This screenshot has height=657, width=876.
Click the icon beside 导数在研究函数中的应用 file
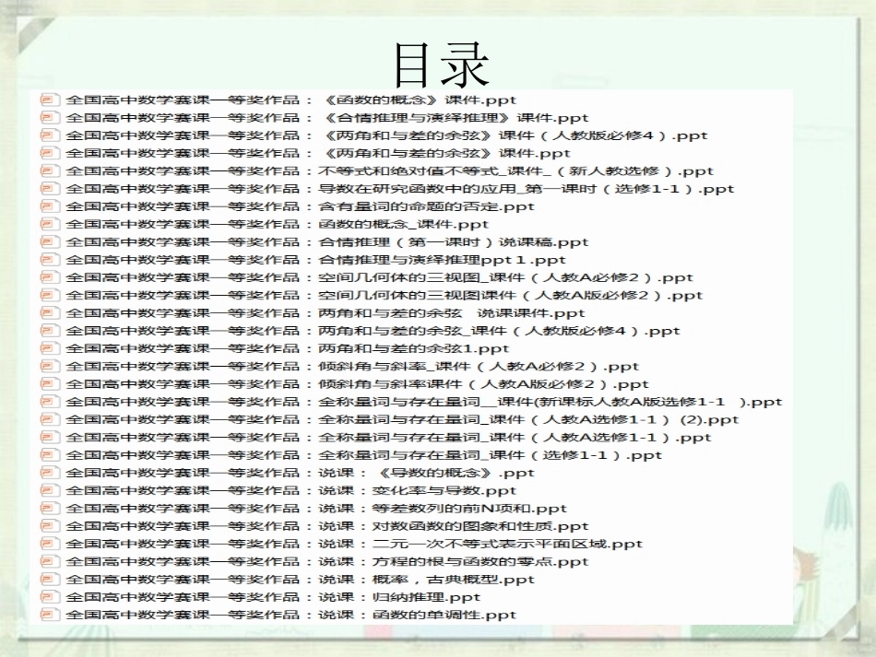(49, 189)
